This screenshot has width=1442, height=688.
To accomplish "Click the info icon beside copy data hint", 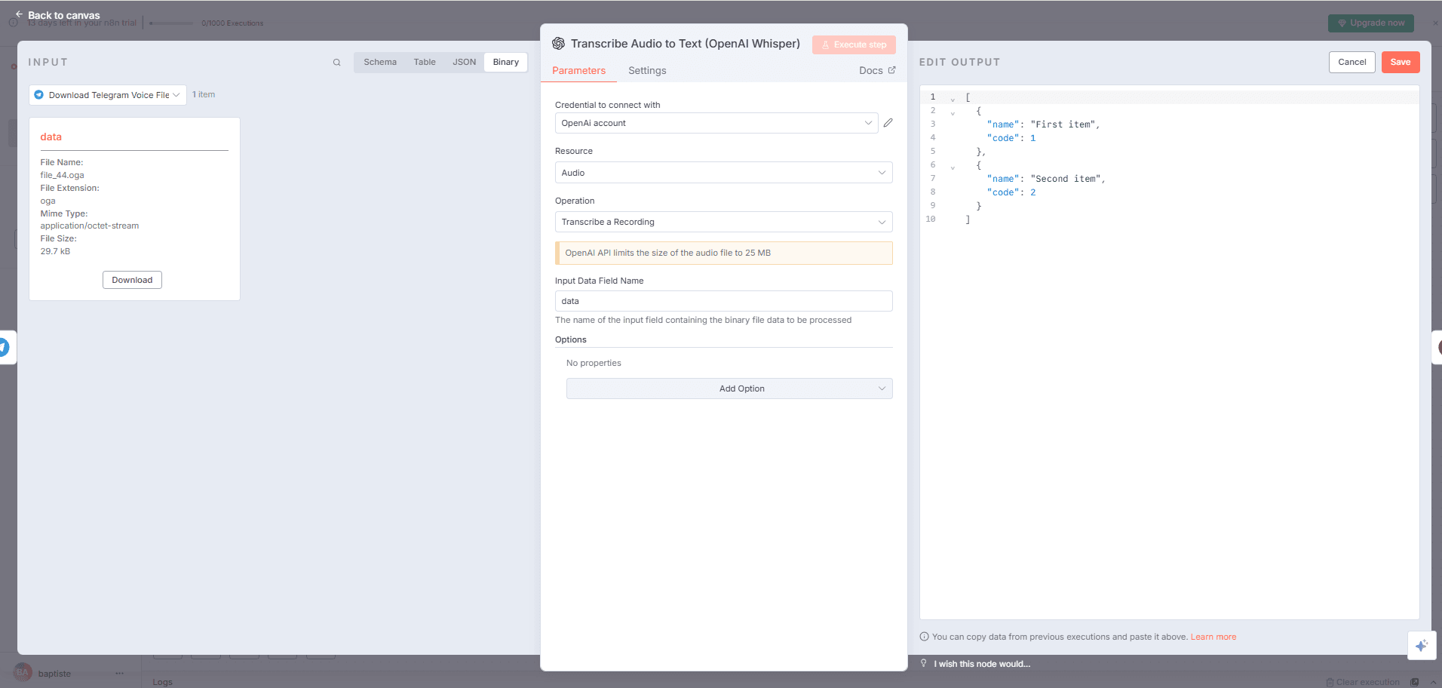I will pyautogui.click(x=924, y=637).
